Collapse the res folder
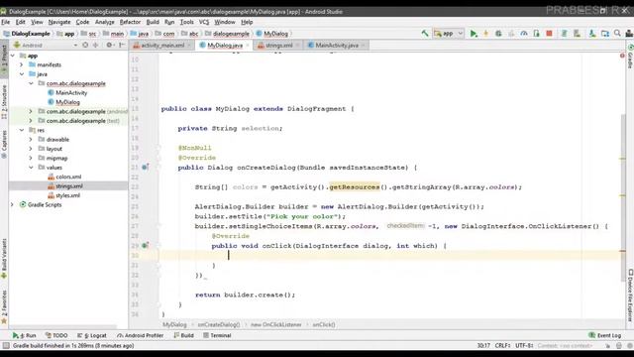Viewport: 634px width, 357px height. (x=22, y=130)
